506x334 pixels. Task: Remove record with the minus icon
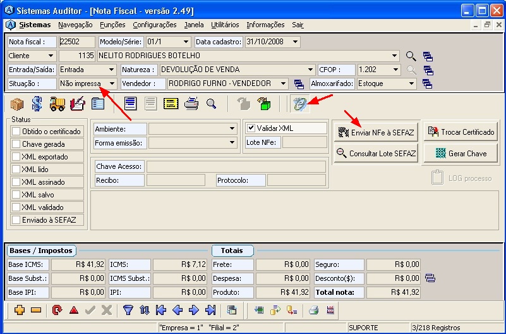point(36,310)
